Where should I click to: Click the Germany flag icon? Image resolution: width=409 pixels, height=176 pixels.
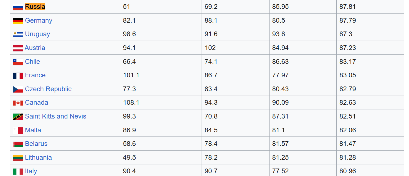point(18,21)
